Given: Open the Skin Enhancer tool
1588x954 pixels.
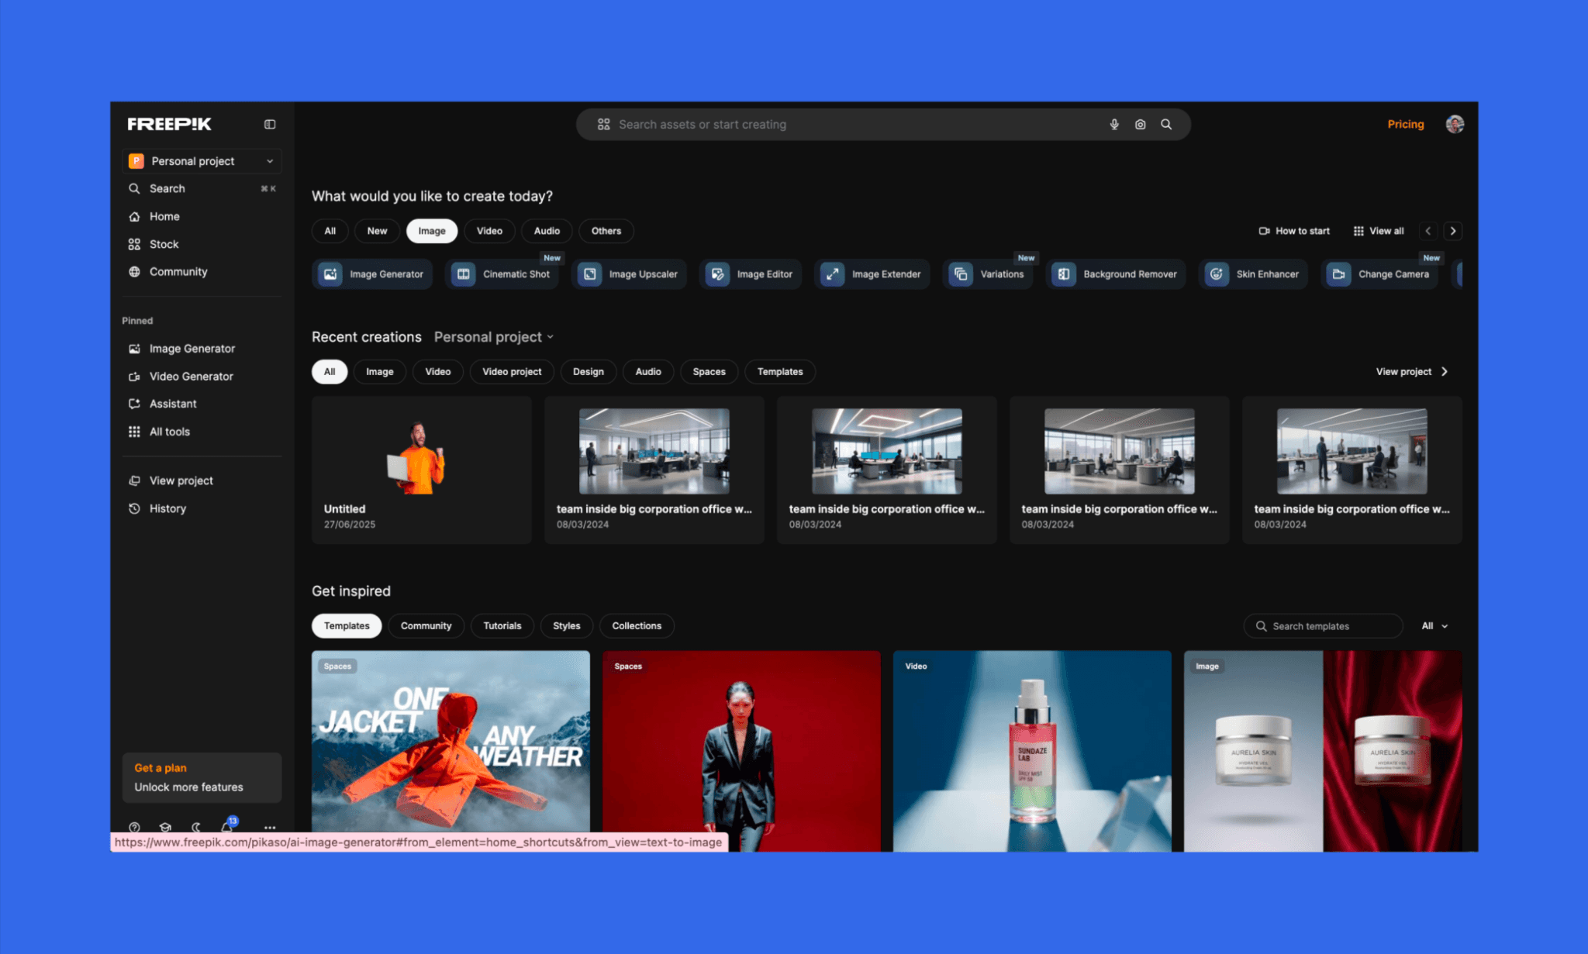Looking at the screenshot, I should tap(1254, 274).
